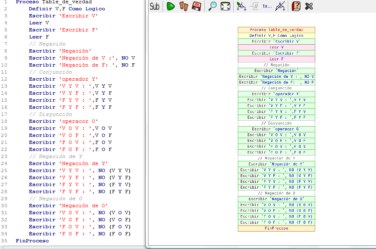
Task: Click the '// Negación de Y' comment on line 23
Action: click(x=55, y=156)
